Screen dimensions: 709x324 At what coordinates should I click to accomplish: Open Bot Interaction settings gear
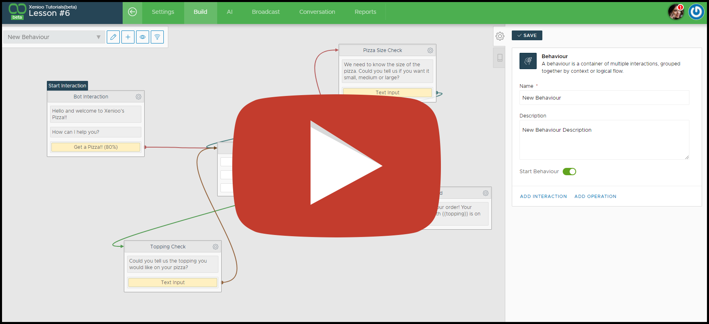click(x=139, y=97)
